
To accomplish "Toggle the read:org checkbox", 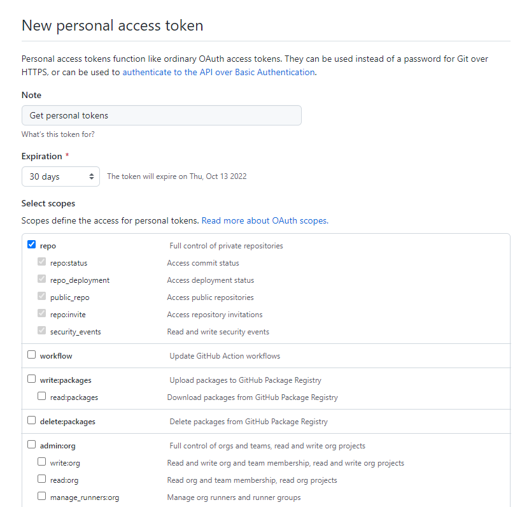I will pos(42,479).
